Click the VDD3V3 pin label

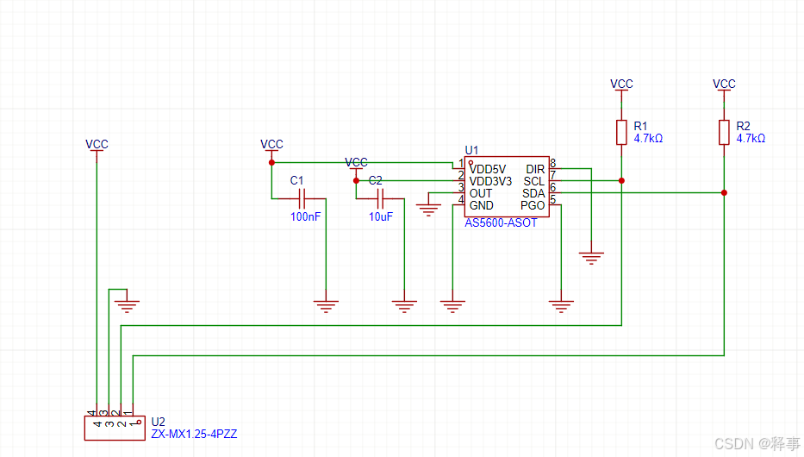point(490,182)
